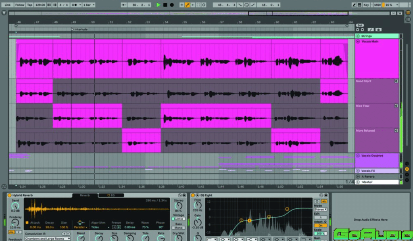This screenshot has width=413, height=241.
Task: Enable Key mapping mode
Action: (366, 4)
